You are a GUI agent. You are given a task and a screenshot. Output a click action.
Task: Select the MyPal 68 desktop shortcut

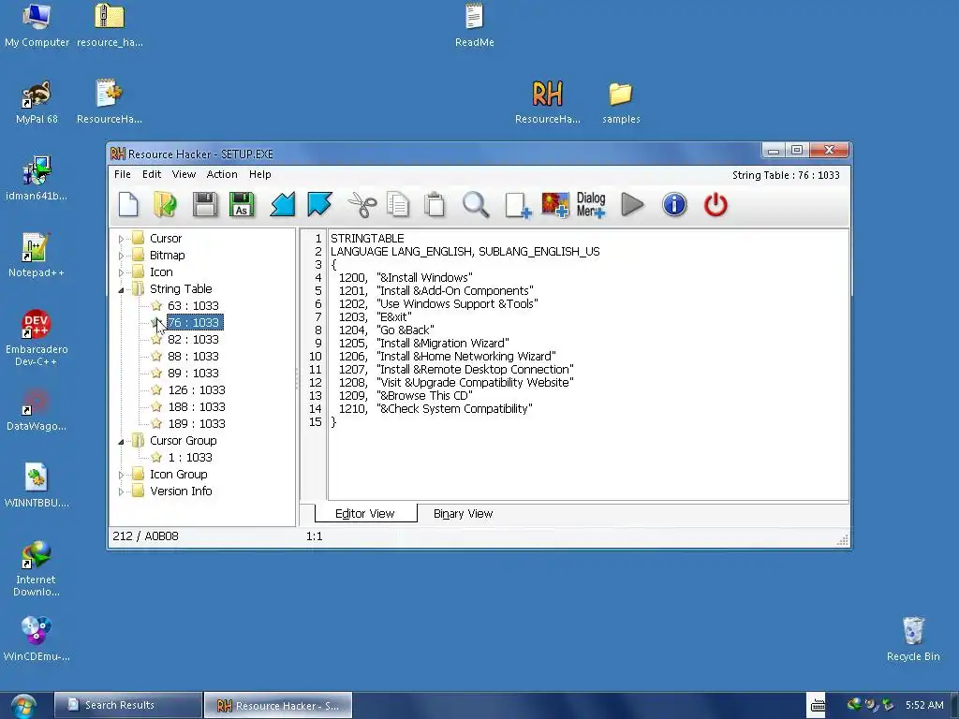pyautogui.click(x=37, y=101)
